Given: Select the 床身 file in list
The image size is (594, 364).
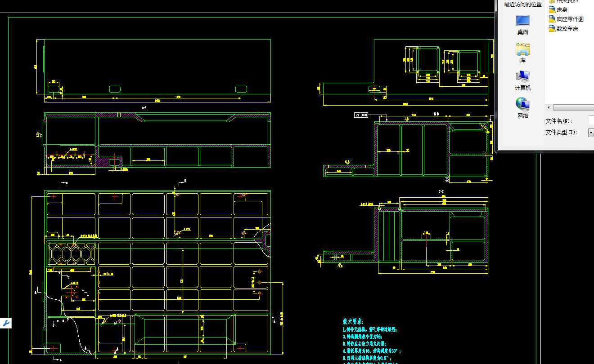Looking at the screenshot, I should 558,9.
